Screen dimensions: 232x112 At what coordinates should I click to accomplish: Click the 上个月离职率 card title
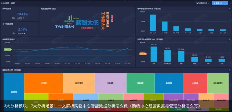pyautogui.click(x=8, y=24)
